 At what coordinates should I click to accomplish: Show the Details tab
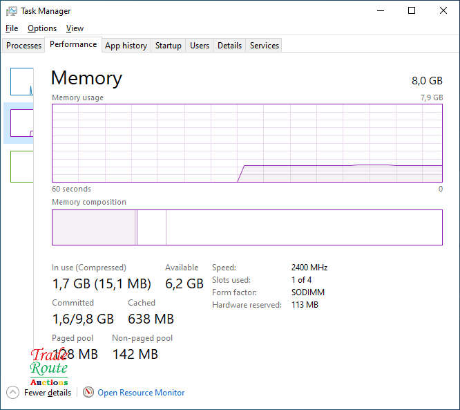229,46
